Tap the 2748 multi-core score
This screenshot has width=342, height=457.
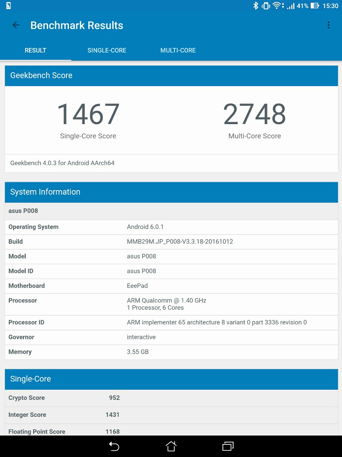pos(255,114)
